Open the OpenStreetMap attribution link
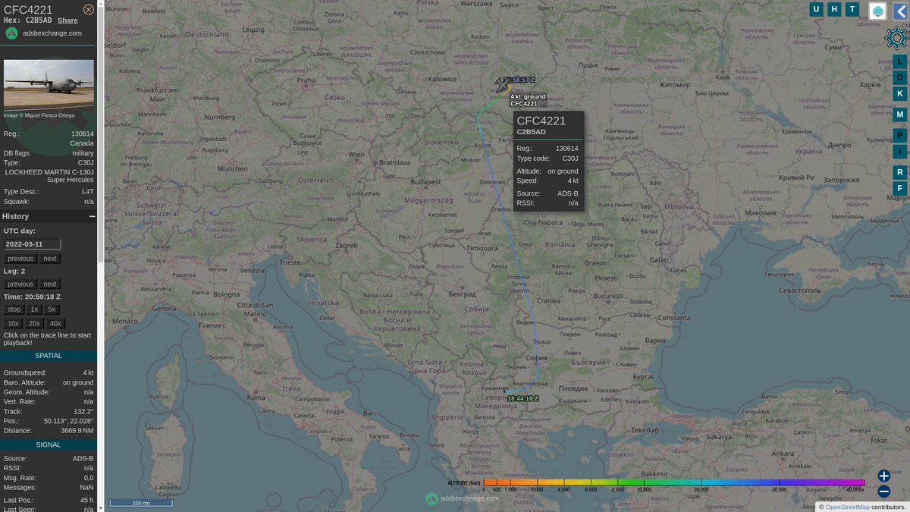The height and width of the screenshot is (512, 910). 847,507
